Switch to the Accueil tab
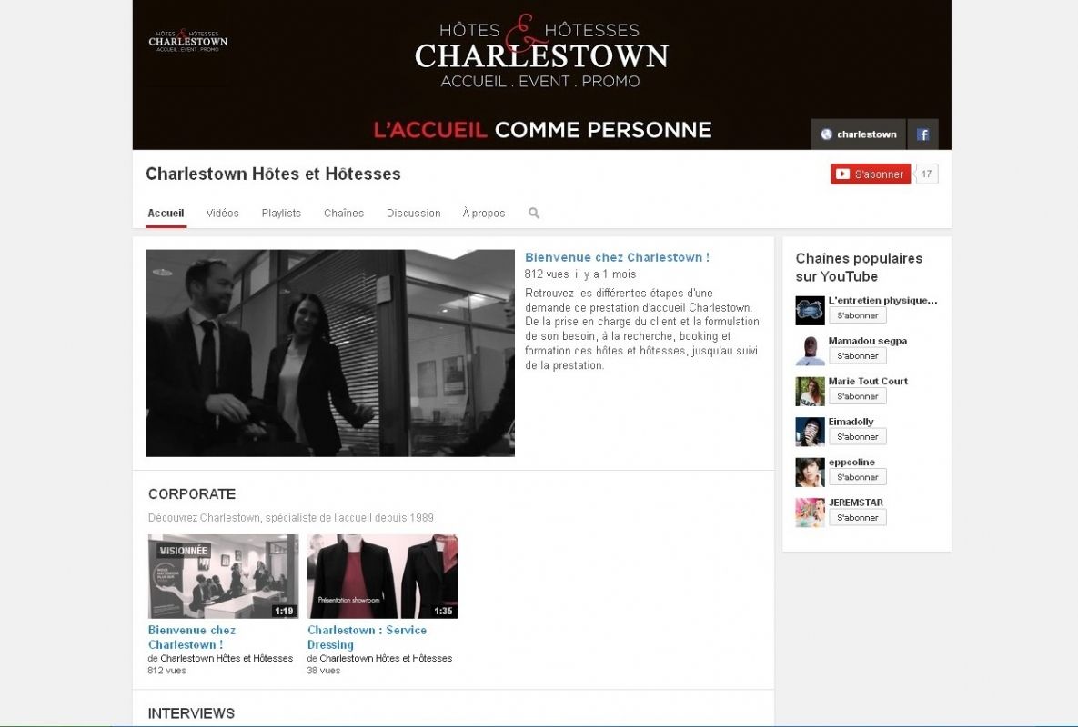The height and width of the screenshot is (727, 1078). click(x=166, y=213)
